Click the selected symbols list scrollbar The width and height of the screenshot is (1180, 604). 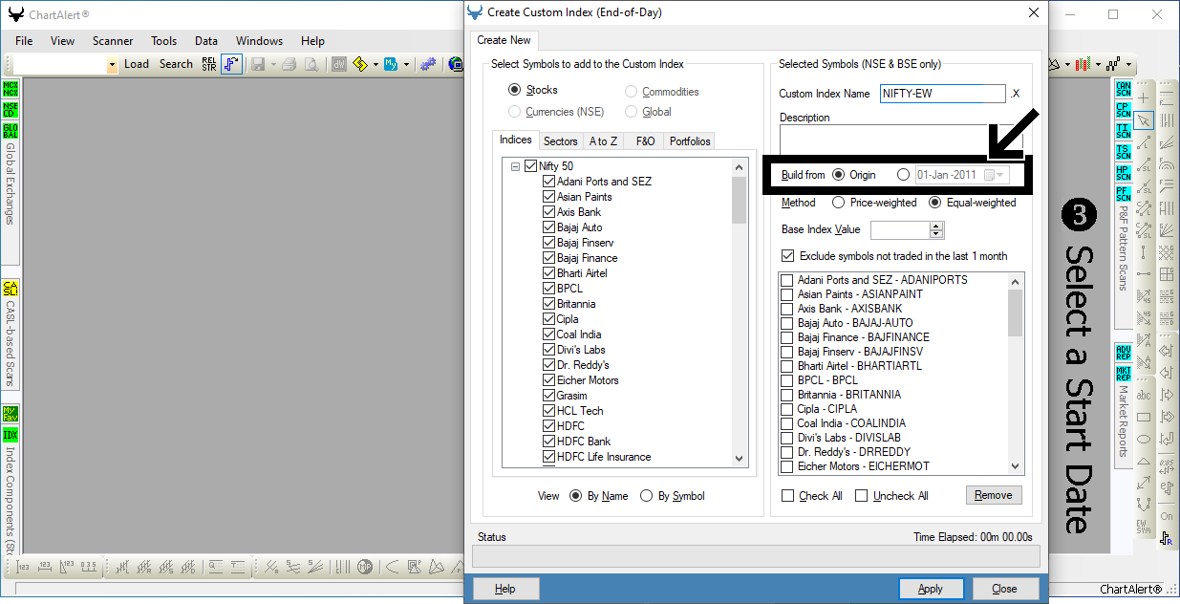coord(1016,373)
